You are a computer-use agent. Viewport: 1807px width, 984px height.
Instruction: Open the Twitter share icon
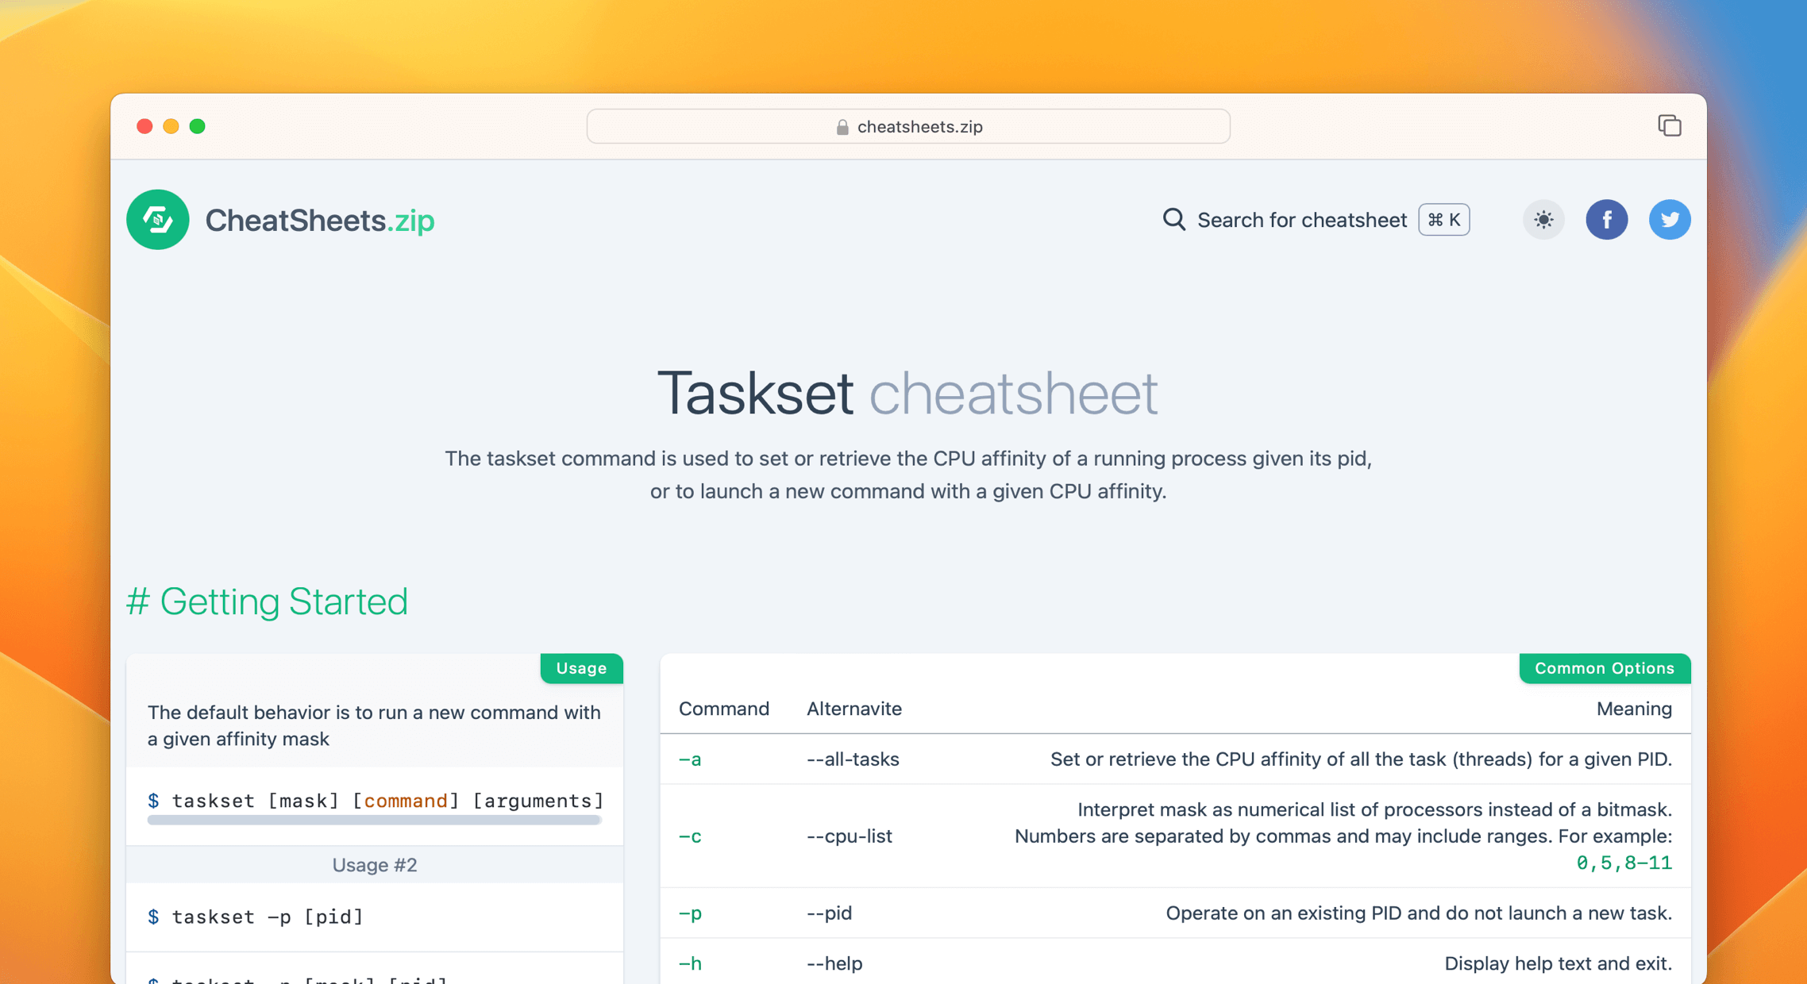coord(1670,220)
